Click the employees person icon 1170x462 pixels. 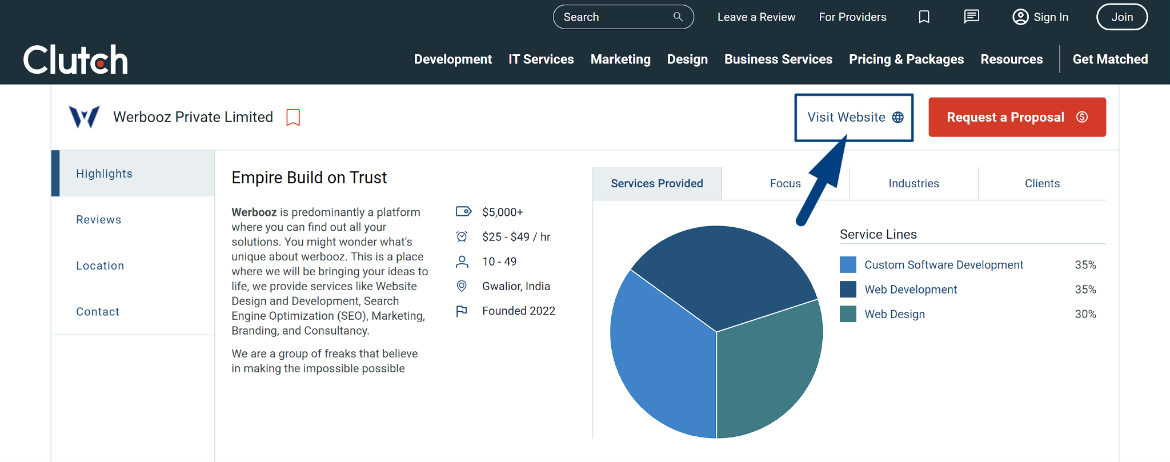coord(462,262)
